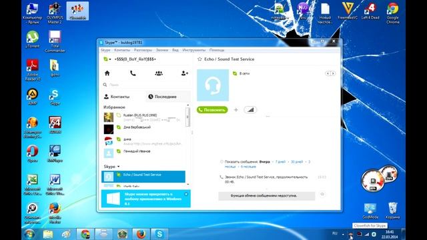Switch to the Последние tab

pyautogui.click(x=167, y=97)
